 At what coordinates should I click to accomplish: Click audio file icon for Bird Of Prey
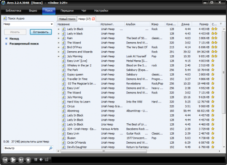[64, 47]
